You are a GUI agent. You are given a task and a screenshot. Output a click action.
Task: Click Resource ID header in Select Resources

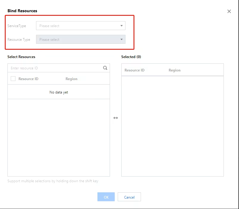pos(28,79)
